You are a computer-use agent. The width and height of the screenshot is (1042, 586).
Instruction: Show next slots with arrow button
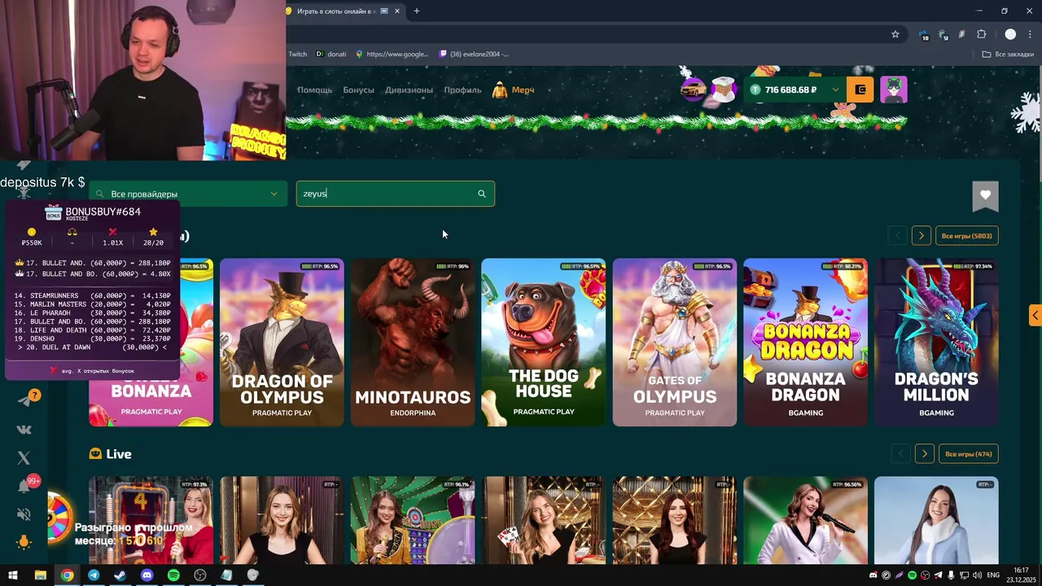(921, 236)
